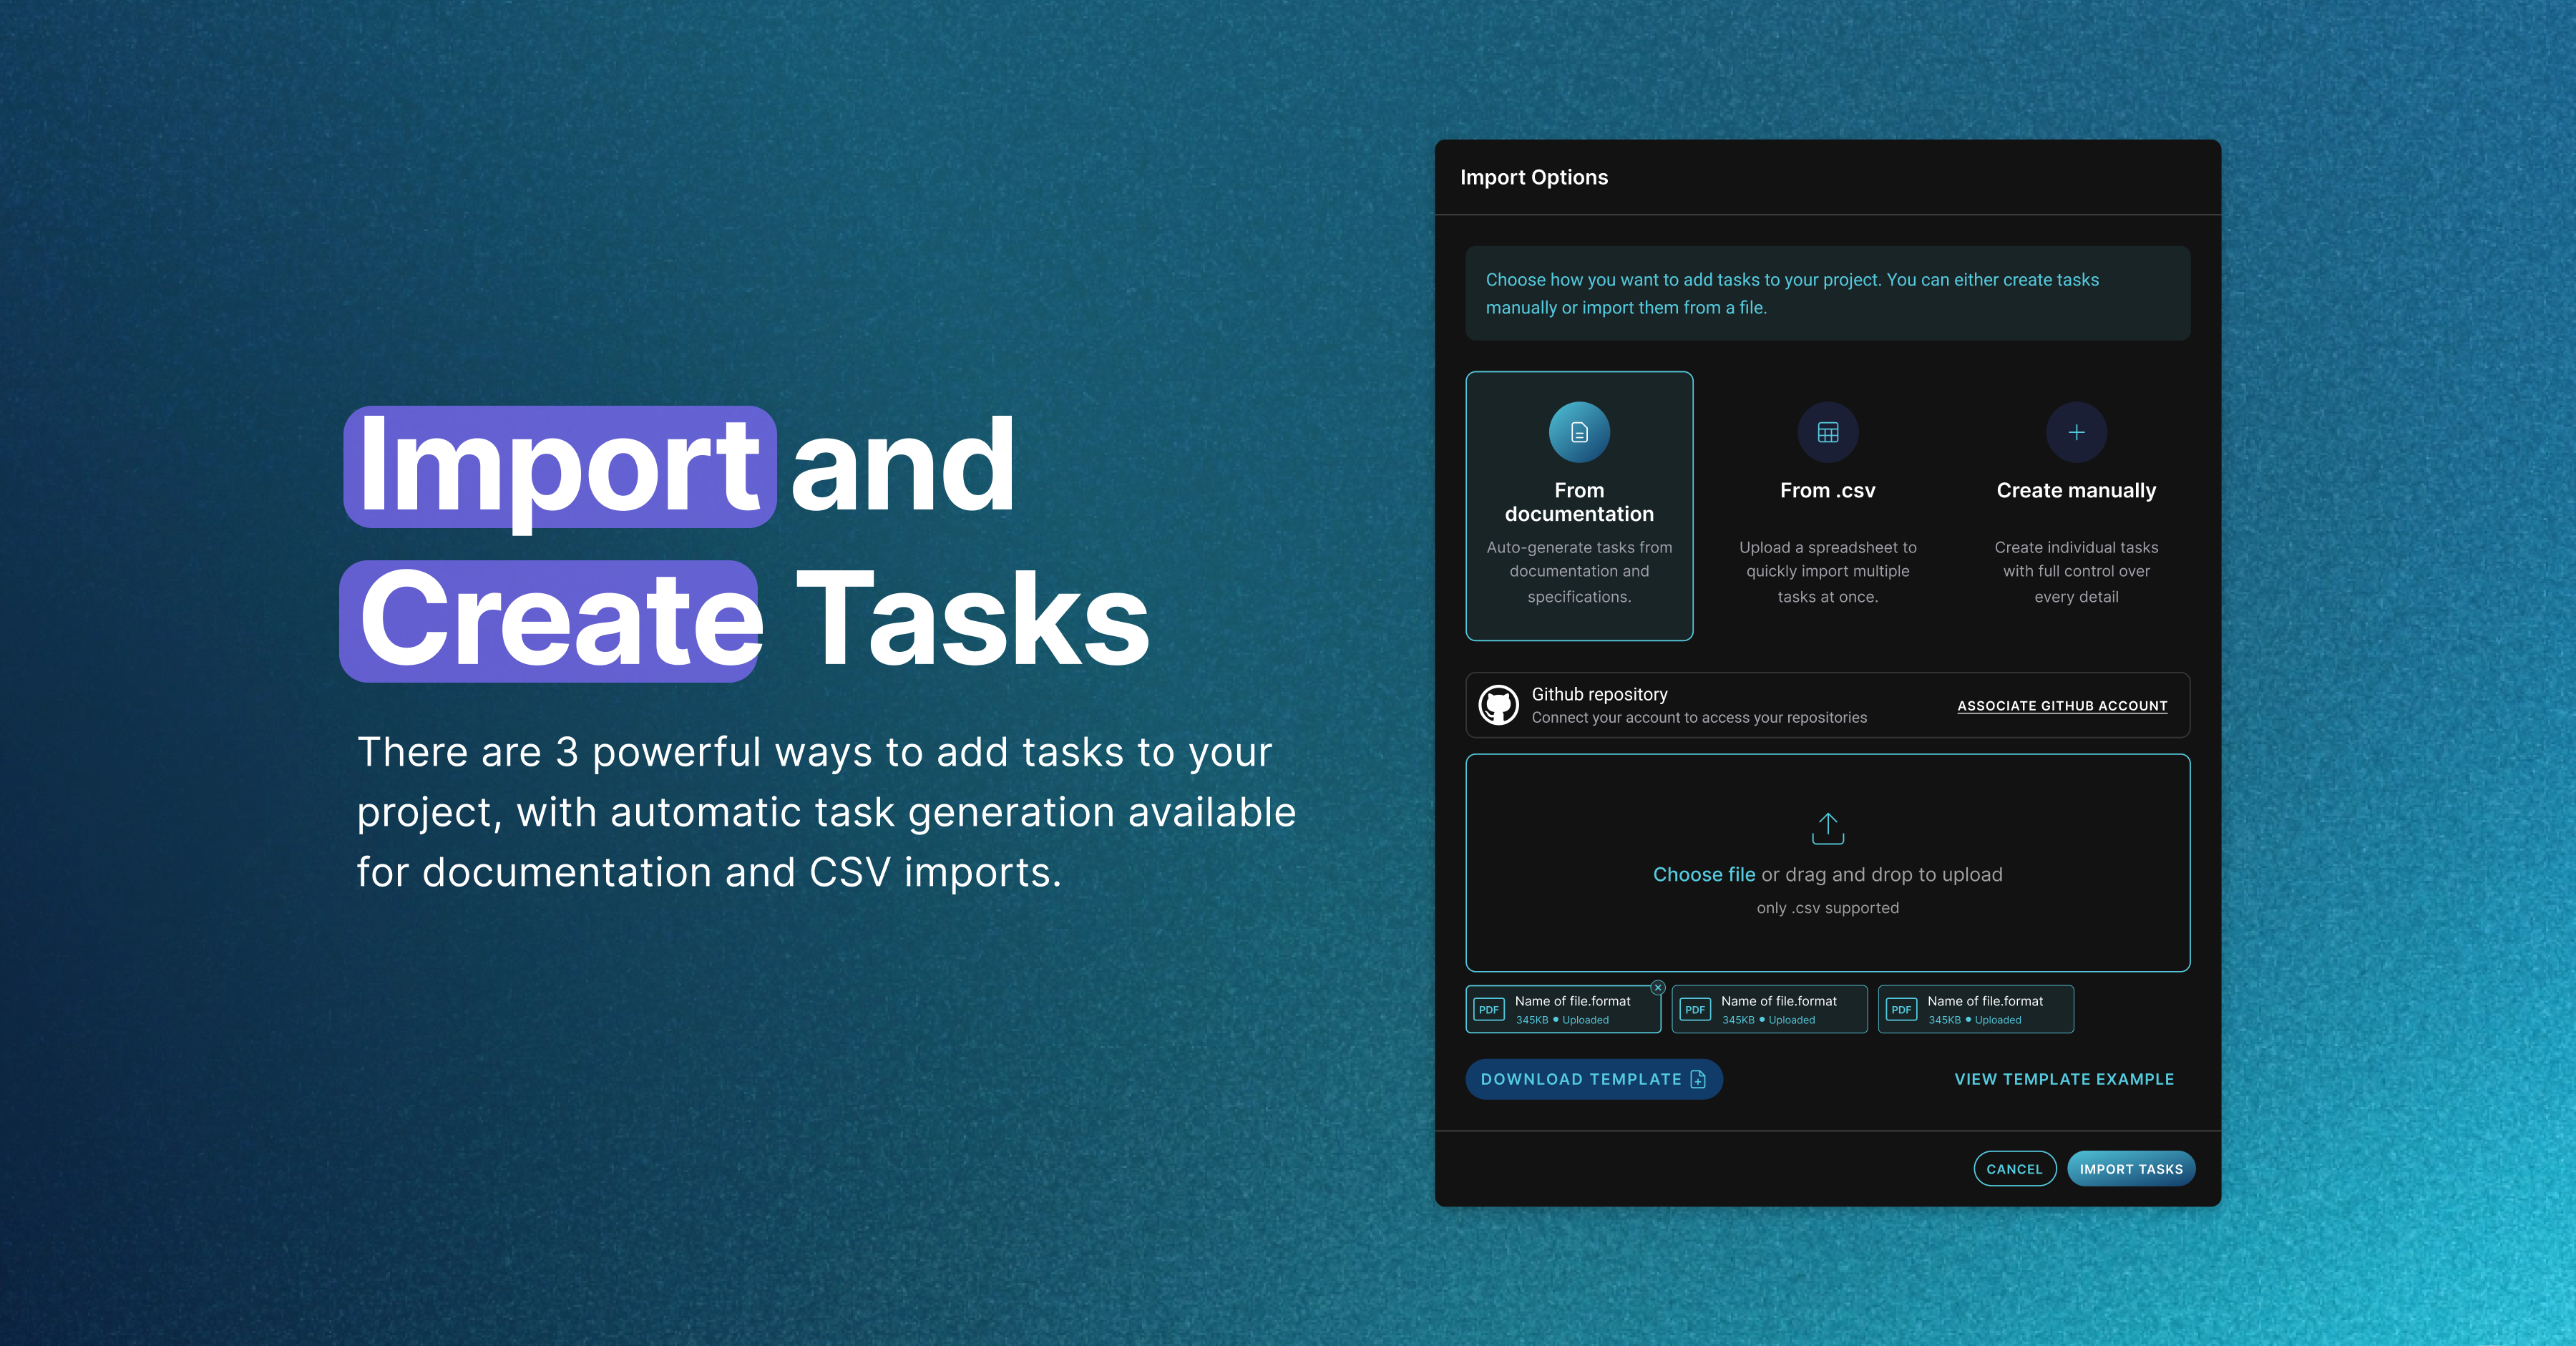2576x1346 pixels.
Task: Click the GitHub logo icon
Action: [x=1498, y=705]
